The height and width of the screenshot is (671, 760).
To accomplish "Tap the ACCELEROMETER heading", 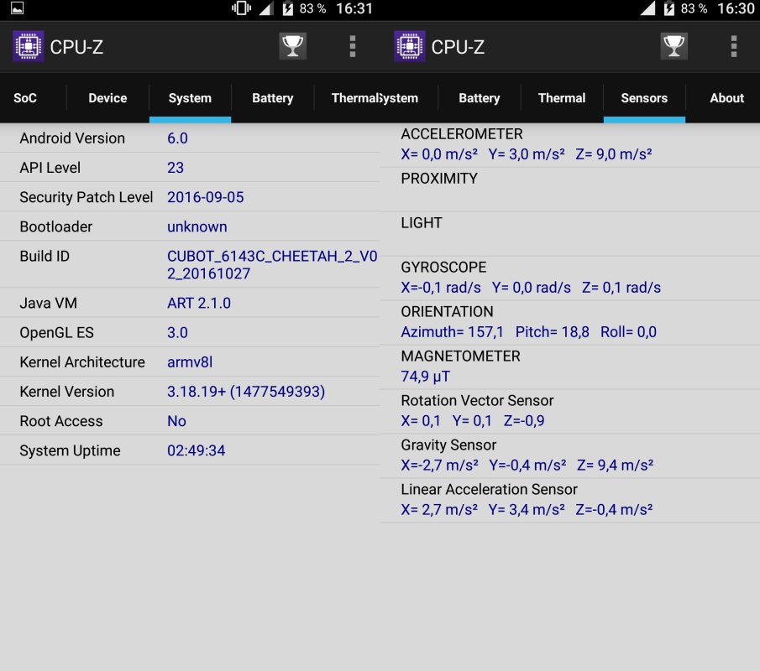I will point(462,134).
